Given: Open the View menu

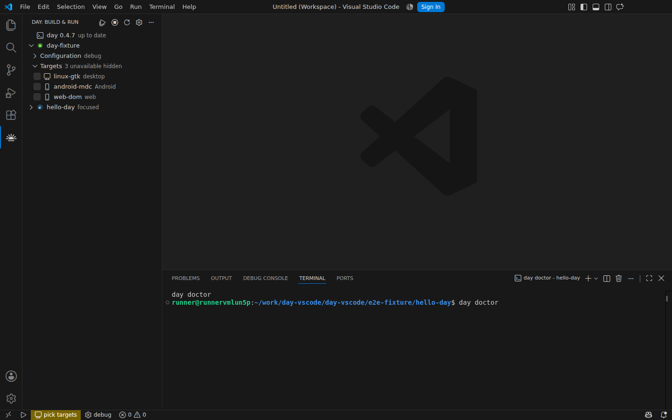Looking at the screenshot, I should coord(99,7).
